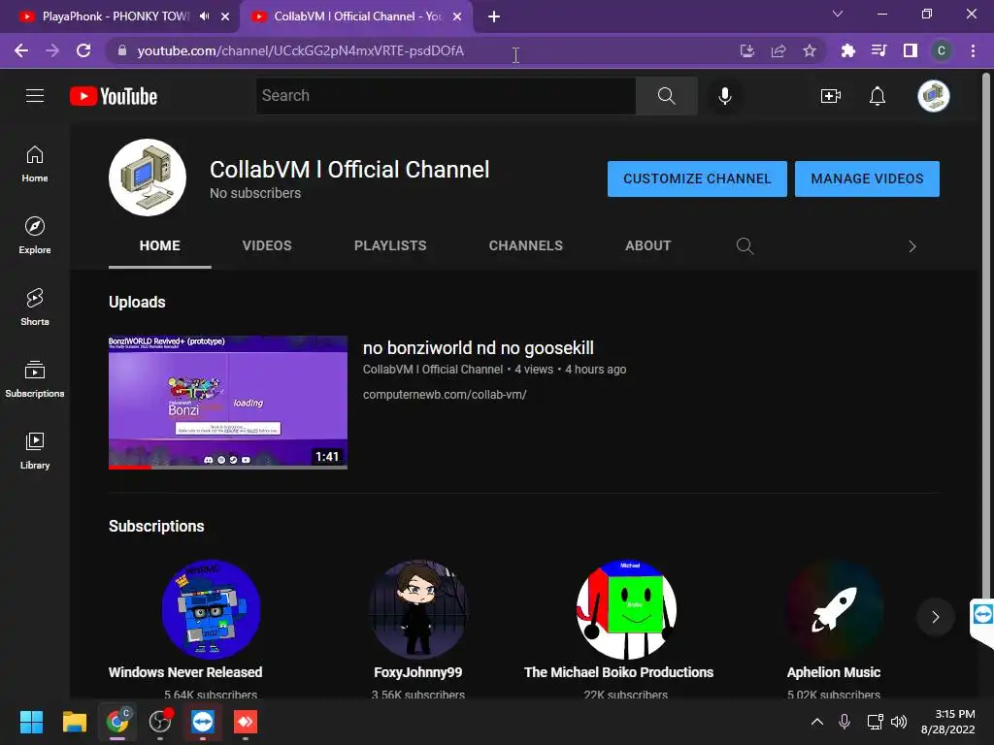The width and height of the screenshot is (994, 745).
Task: Open Aphelion Music channel name
Action: (834, 672)
